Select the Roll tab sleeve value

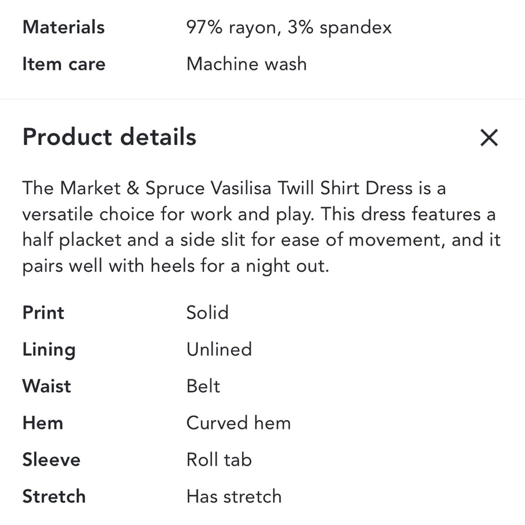219,460
